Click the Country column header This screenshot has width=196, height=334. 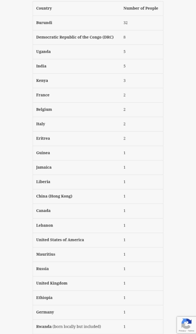pyautogui.click(x=44, y=8)
